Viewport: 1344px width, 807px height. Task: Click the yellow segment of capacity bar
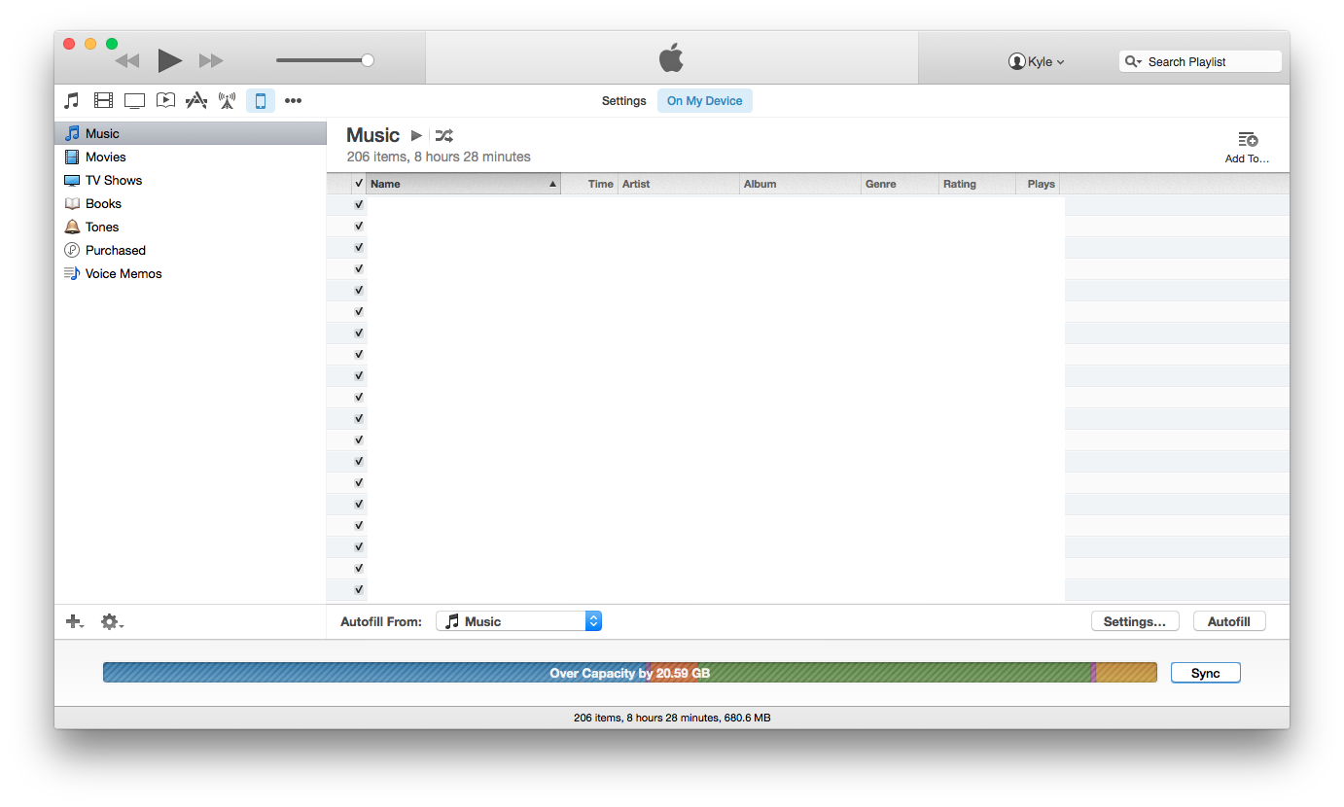(1126, 673)
